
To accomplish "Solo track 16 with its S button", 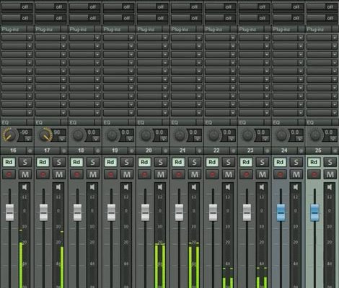I will click(25, 162).
